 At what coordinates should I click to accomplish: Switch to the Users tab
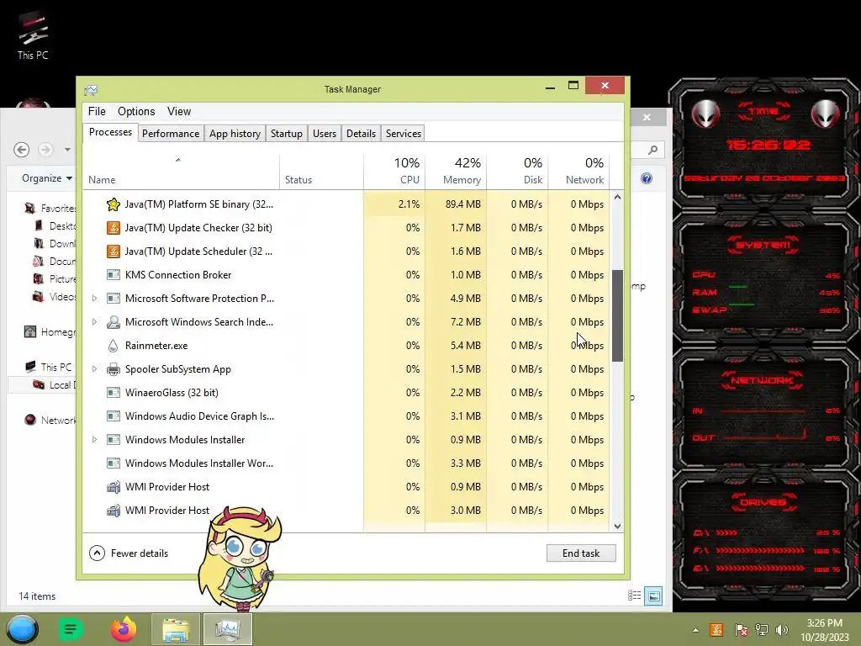(x=325, y=134)
